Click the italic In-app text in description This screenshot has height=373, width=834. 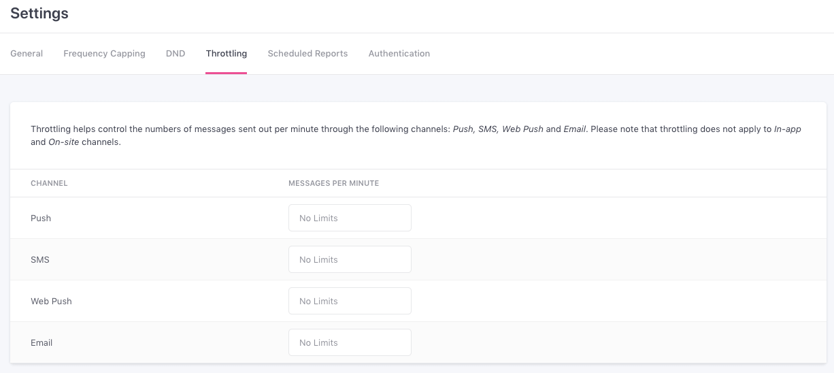click(x=787, y=129)
